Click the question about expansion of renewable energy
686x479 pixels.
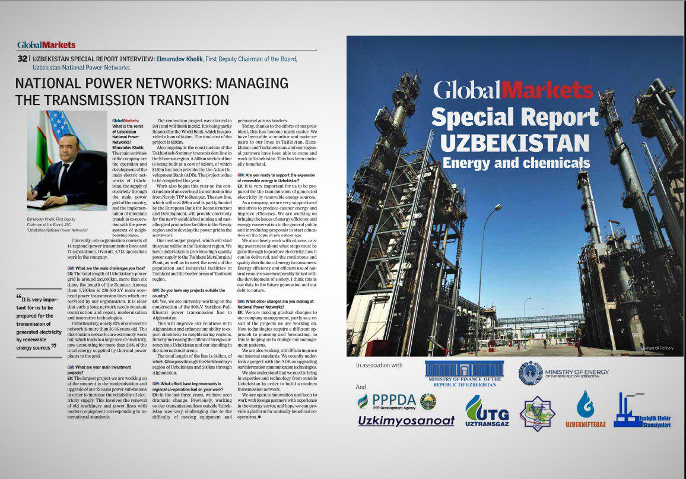pos(277,177)
